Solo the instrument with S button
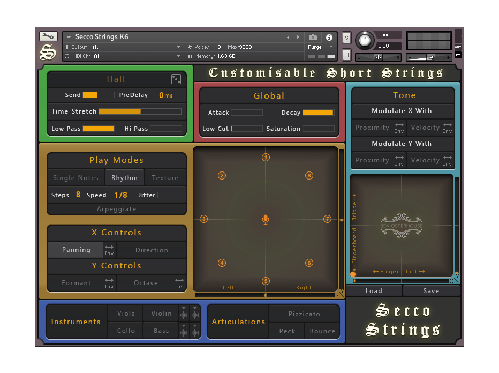Viewport: 499px width, 373px height. [346, 38]
